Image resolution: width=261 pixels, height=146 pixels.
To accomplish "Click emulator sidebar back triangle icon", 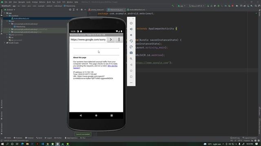I will pyautogui.click(x=131, y=65).
